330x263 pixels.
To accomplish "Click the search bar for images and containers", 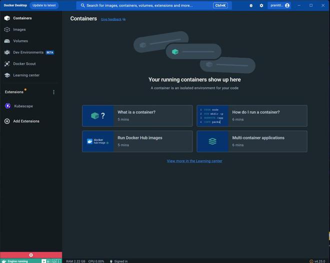I will click(154, 5).
